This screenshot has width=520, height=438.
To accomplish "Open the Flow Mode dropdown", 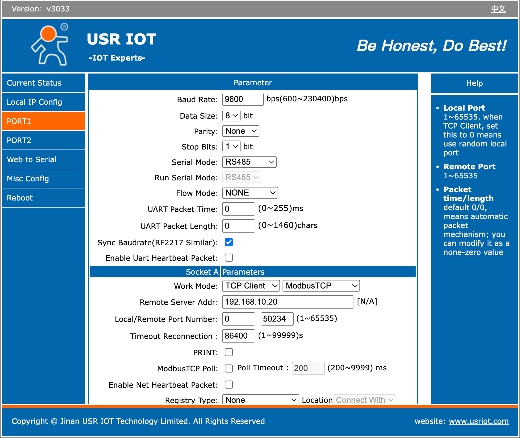I will [x=250, y=193].
